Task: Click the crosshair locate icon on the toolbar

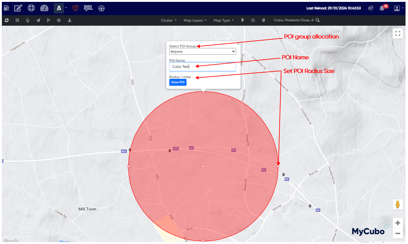Action: pyautogui.click(x=59, y=20)
